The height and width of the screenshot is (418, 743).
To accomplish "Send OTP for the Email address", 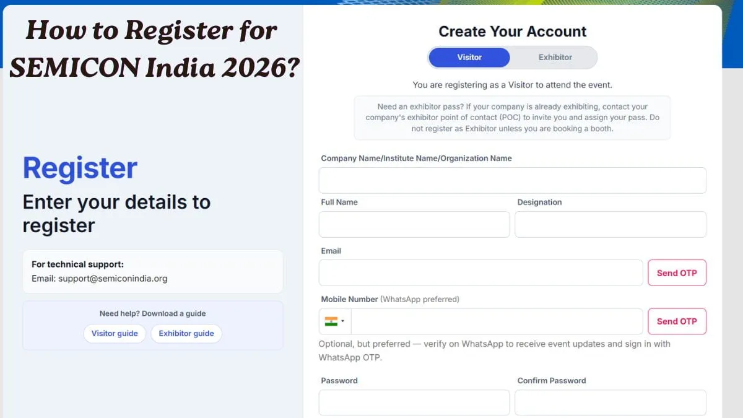I will pos(677,272).
